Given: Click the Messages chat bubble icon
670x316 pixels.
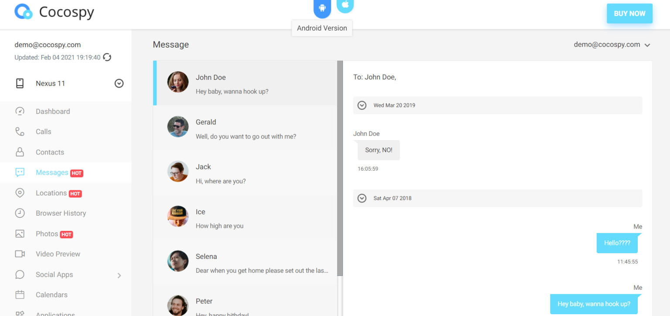Looking at the screenshot, I should [x=20, y=172].
